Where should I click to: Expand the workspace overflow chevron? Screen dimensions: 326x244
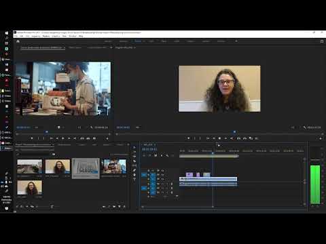[x=236, y=41]
